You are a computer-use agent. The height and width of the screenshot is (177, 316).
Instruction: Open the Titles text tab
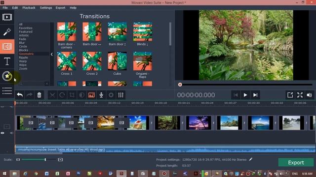(7, 61)
